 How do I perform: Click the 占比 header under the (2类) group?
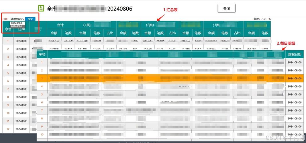coord(172,33)
